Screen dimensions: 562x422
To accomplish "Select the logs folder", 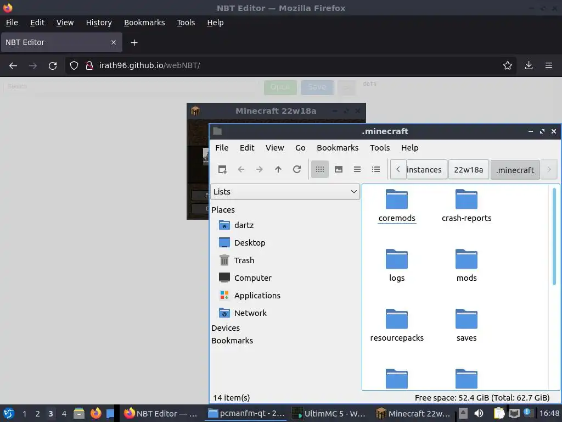I will pyautogui.click(x=397, y=265).
